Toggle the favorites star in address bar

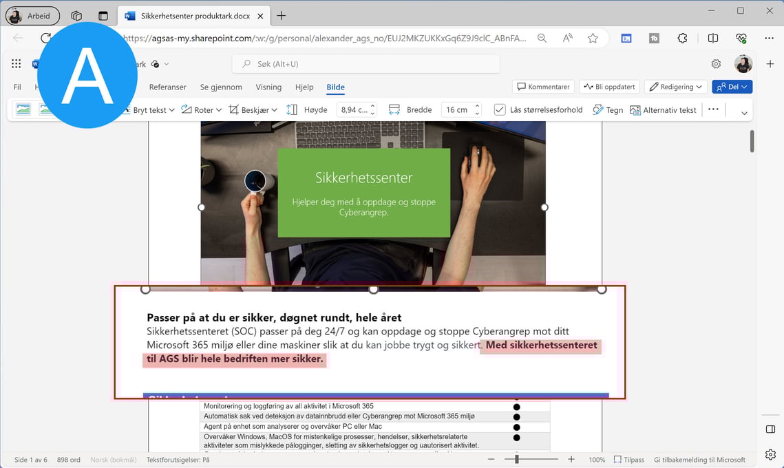pyautogui.click(x=593, y=39)
